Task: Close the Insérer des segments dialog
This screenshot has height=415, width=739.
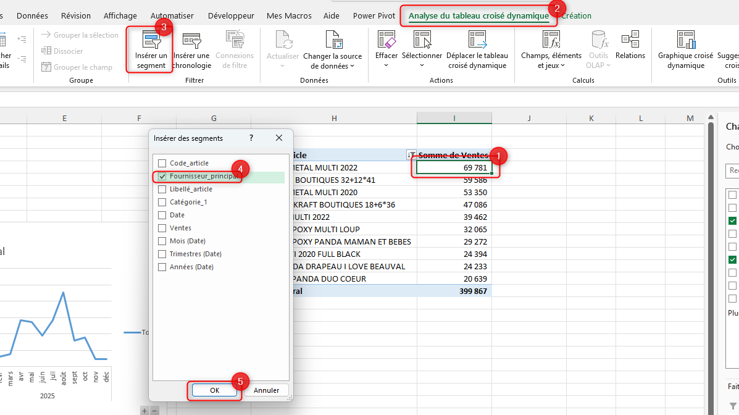Action: [x=279, y=138]
